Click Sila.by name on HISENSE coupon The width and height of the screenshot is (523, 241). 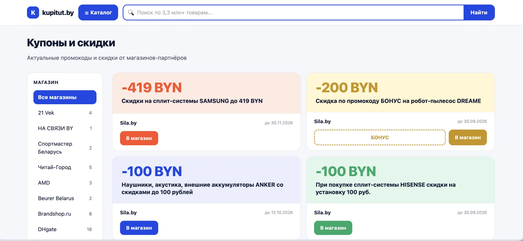point(322,213)
